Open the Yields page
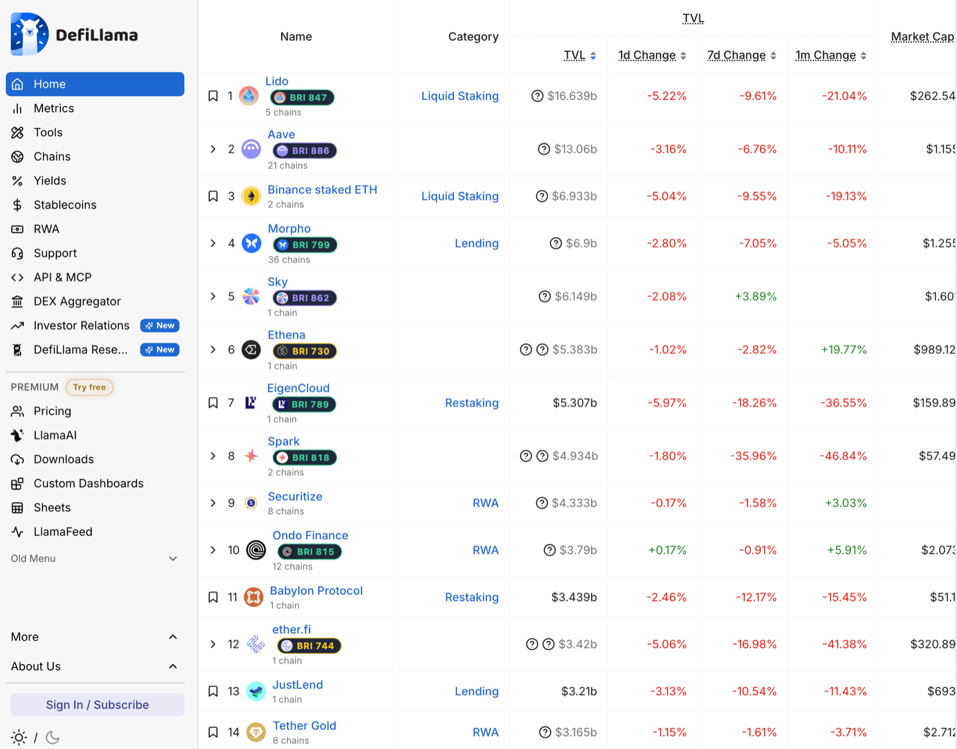Screen dimensions: 957x749 95,181
